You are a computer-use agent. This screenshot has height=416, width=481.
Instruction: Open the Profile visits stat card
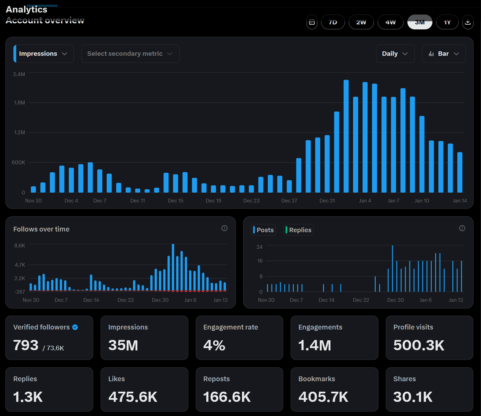429,338
